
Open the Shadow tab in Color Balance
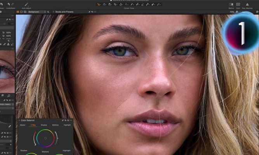(44, 125)
